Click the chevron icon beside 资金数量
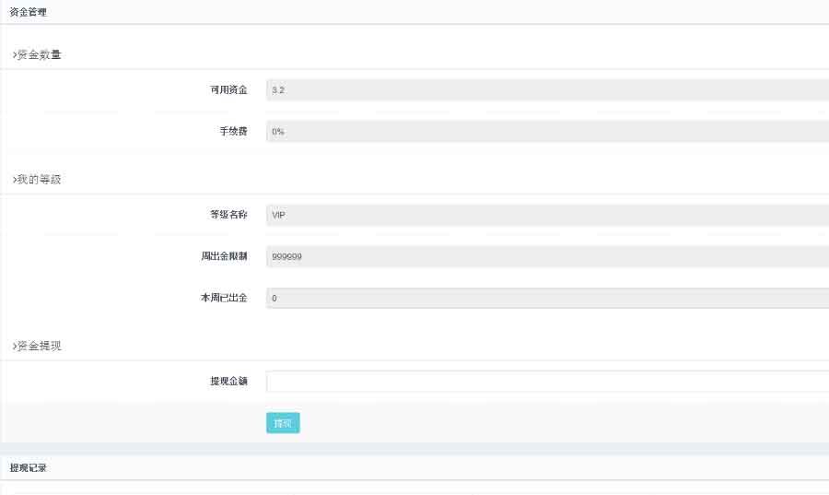 click(x=14, y=55)
